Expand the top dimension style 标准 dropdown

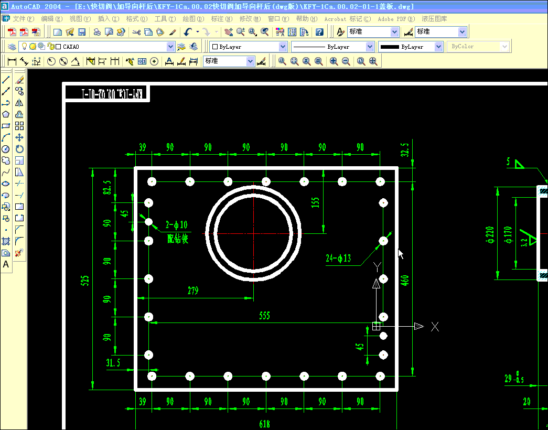coord(462,32)
